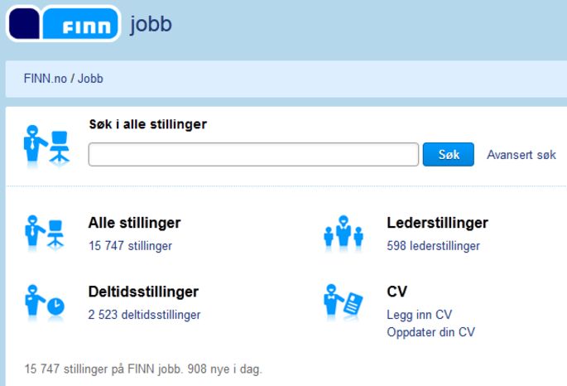The image size is (567, 386).
Task: Open the Avansert søk link
Action: (521, 155)
